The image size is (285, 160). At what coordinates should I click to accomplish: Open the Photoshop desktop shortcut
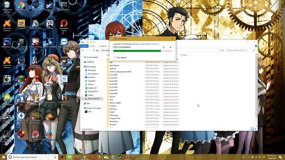click(x=7, y=43)
